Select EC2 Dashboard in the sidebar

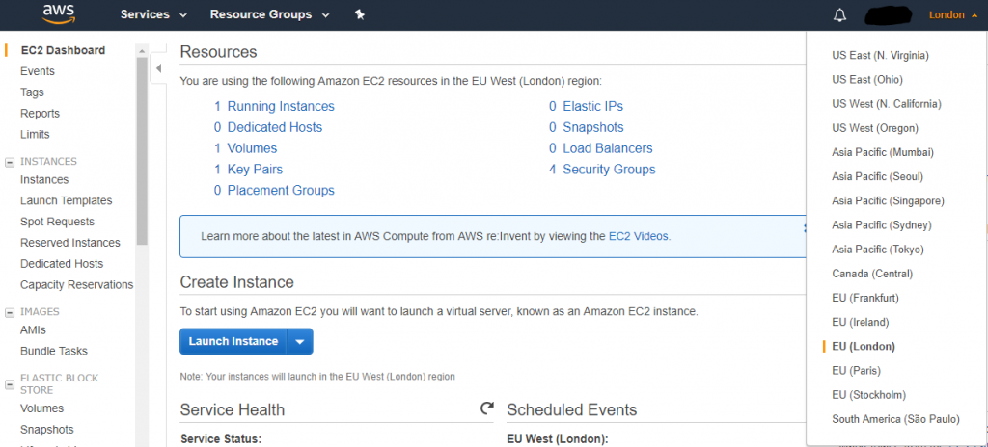tap(63, 50)
